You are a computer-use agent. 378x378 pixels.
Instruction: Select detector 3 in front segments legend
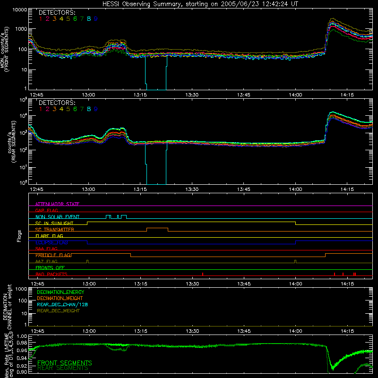[54, 19]
